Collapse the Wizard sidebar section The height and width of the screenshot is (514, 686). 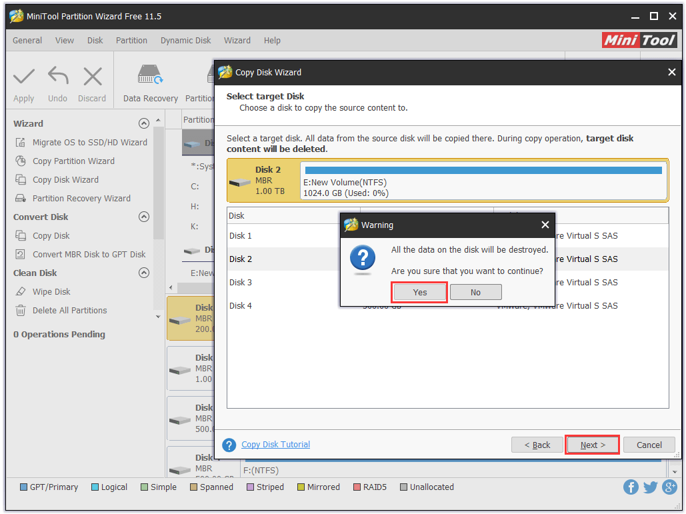tap(143, 123)
